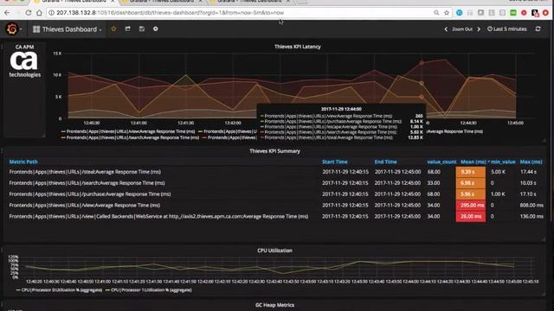The width and height of the screenshot is (554, 311).
Task: Open the Thieves KPI Summary panel menu
Action: pyautogui.click(x=274, y=151)
